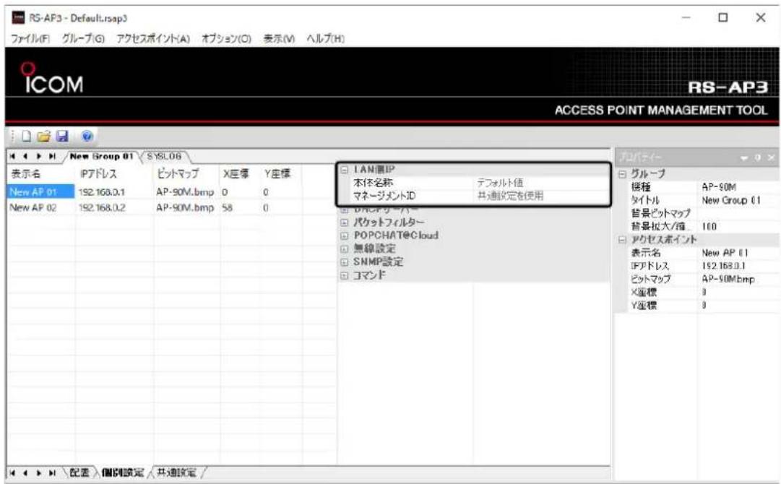The height and width of the screenshot is (484, 781).
Task: Click the マネージメントID value field
Action: click(540, 196)
